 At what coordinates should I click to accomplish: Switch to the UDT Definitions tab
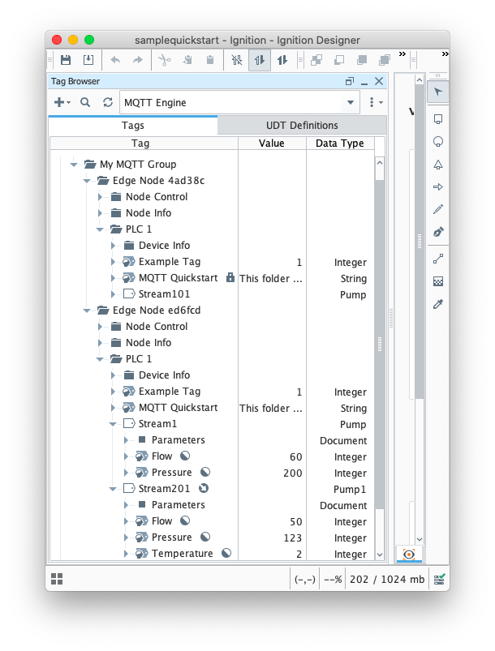[302, 126]
